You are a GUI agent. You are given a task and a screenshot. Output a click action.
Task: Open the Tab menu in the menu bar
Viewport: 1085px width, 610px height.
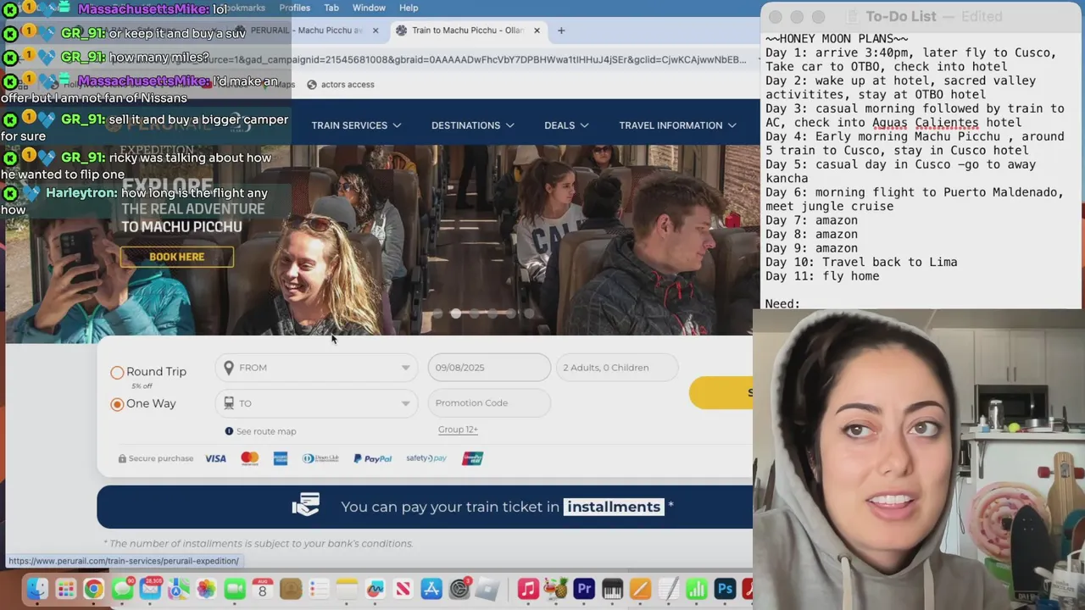tap(331, 8)
